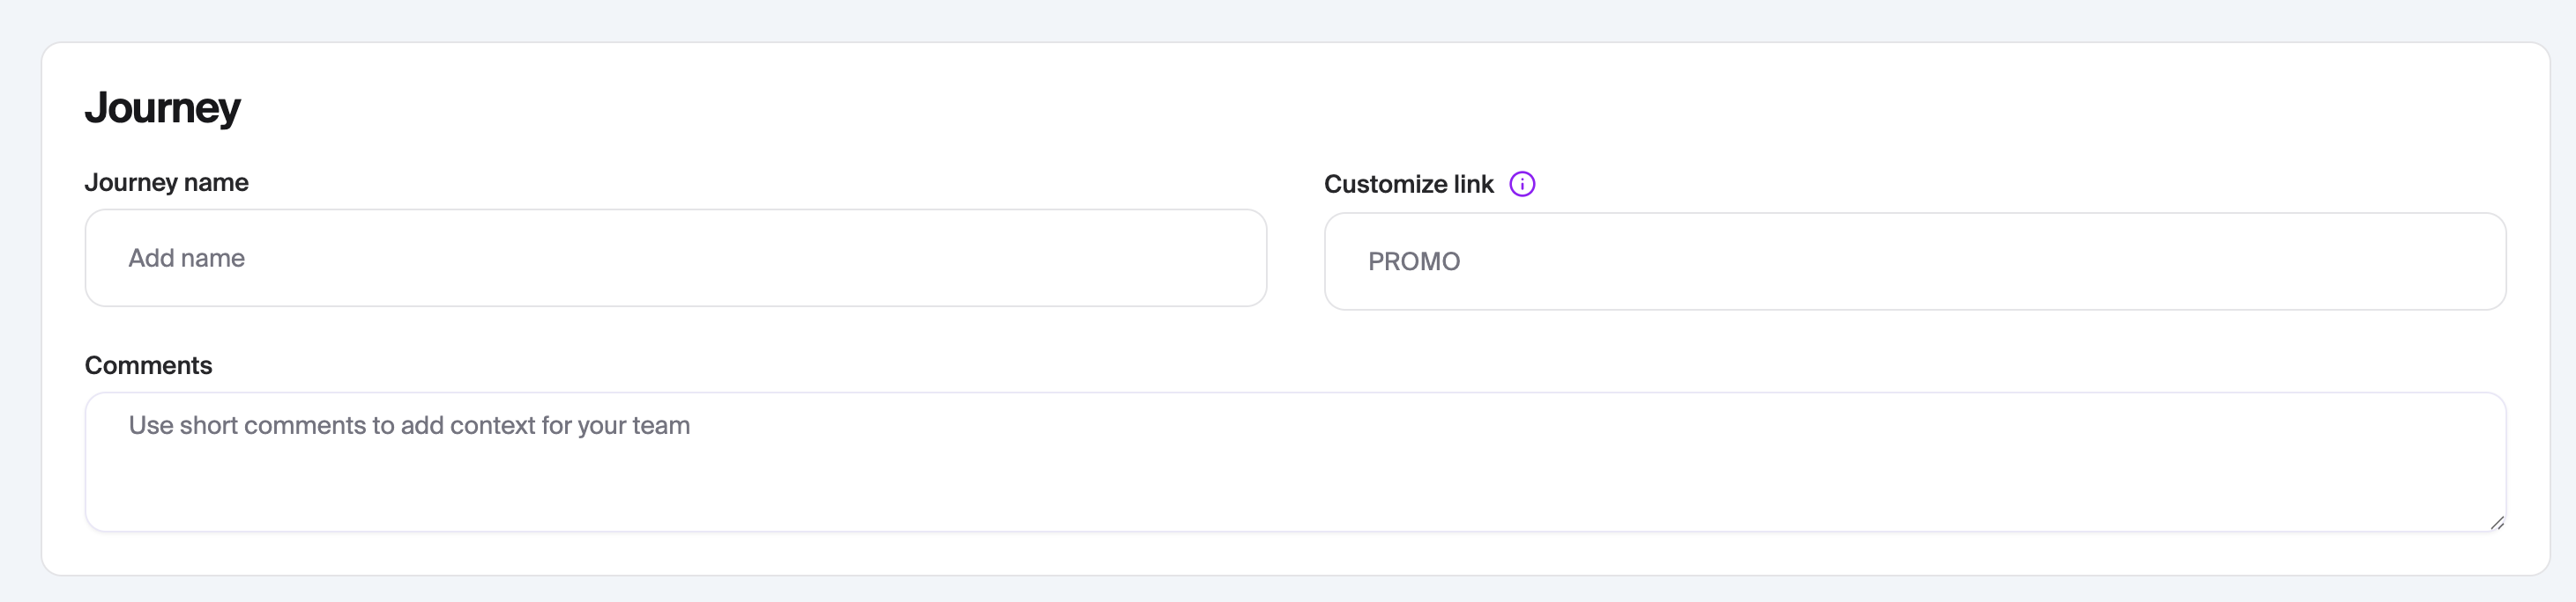
Task: Select the "Journey" section heading
Action: 162,108
